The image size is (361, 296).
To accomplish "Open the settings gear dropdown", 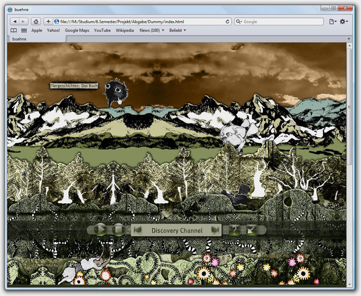I will [x=345, y=22].
